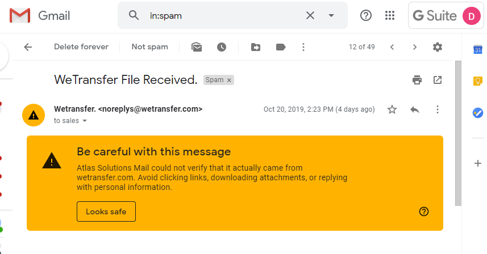Click Not spam button
This screenshot has width=487, height=254.
pos(149,47)
